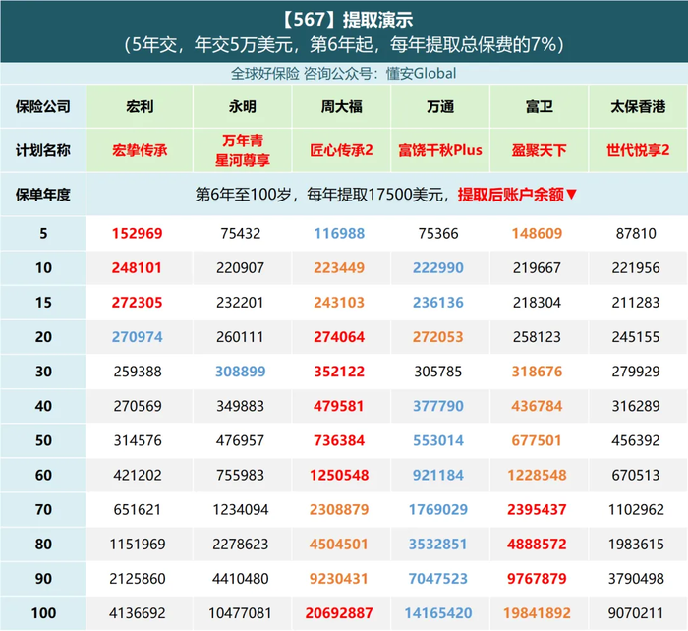Click the red cell 736384
The width and height of the screenshot is (688, 631).
339,440
